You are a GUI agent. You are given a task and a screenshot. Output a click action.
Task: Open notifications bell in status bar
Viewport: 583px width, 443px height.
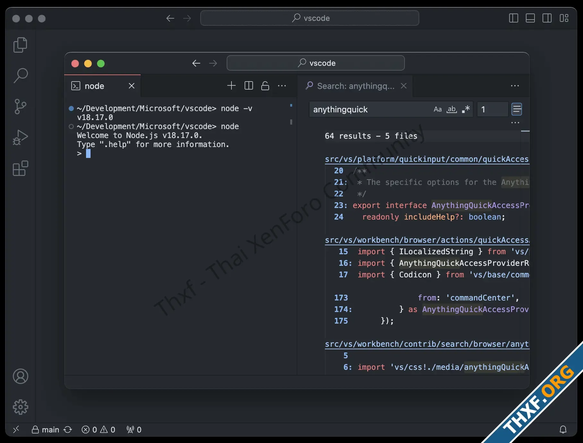(x=563, y=430)
